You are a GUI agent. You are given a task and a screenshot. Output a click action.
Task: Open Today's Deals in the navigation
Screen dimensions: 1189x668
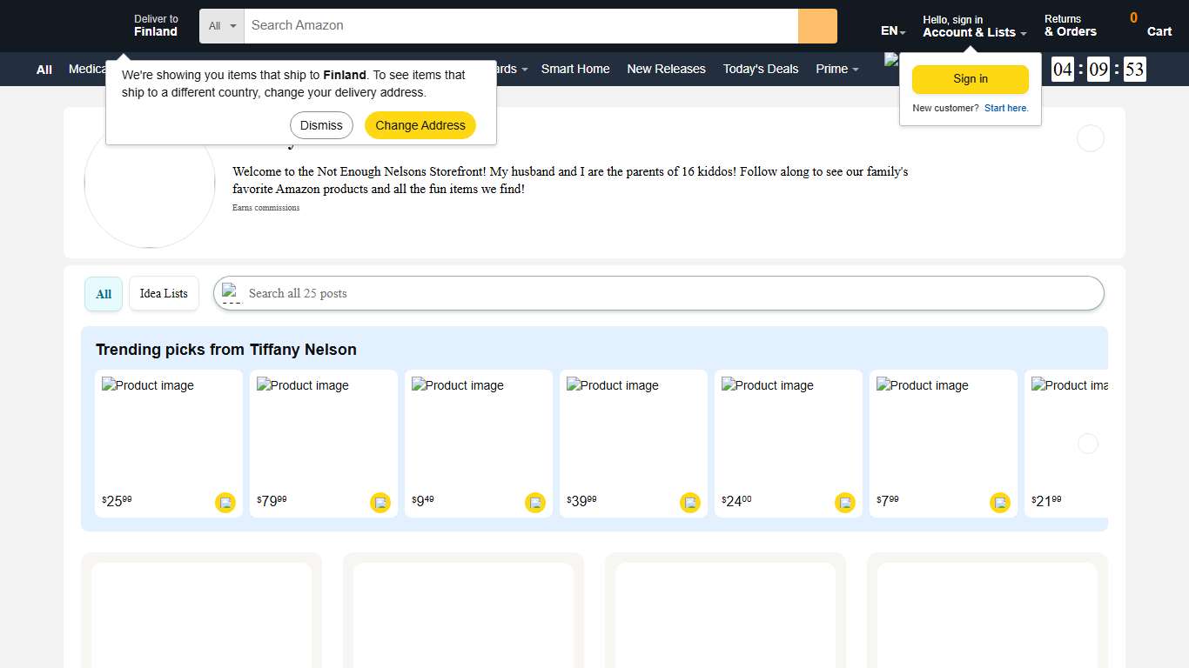[760, 69]
